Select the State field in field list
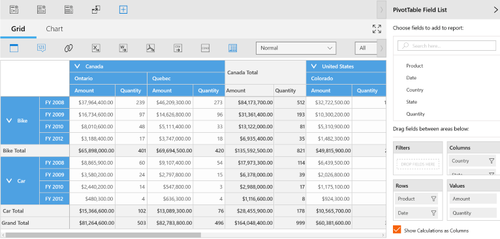The height and width of the screenshot is (239, 500). (411, 102)
